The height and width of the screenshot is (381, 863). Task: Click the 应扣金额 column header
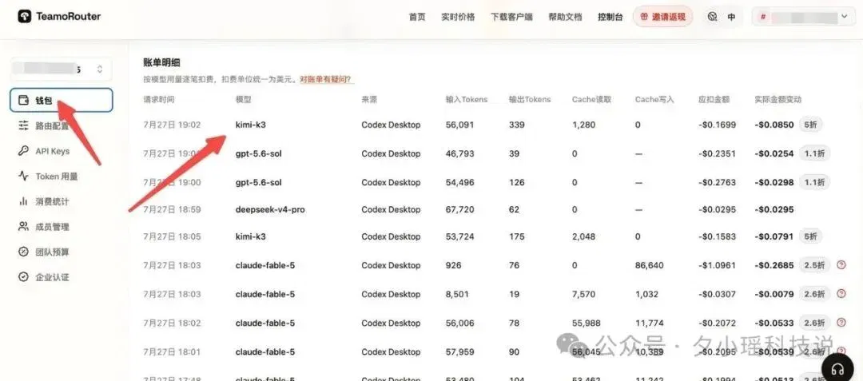(714, 100)
